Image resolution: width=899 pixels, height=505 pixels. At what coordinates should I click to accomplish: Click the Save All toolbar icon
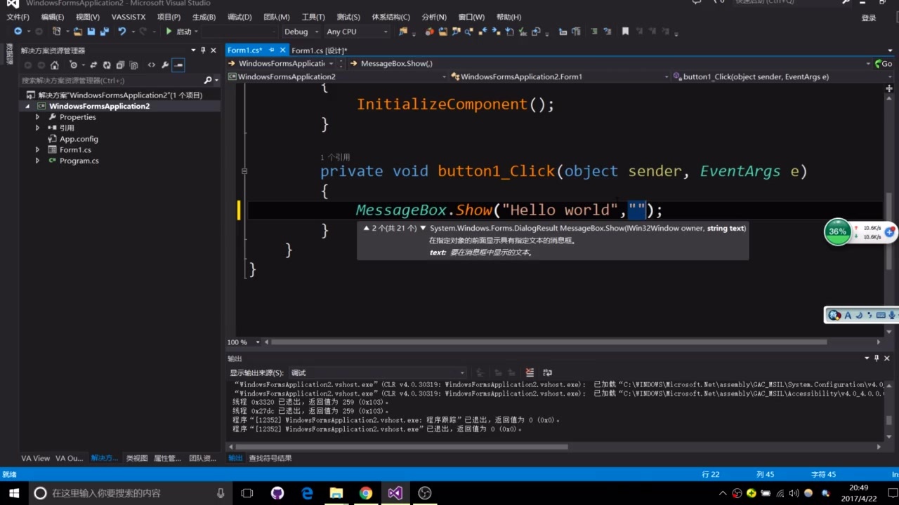pos(105,32)
